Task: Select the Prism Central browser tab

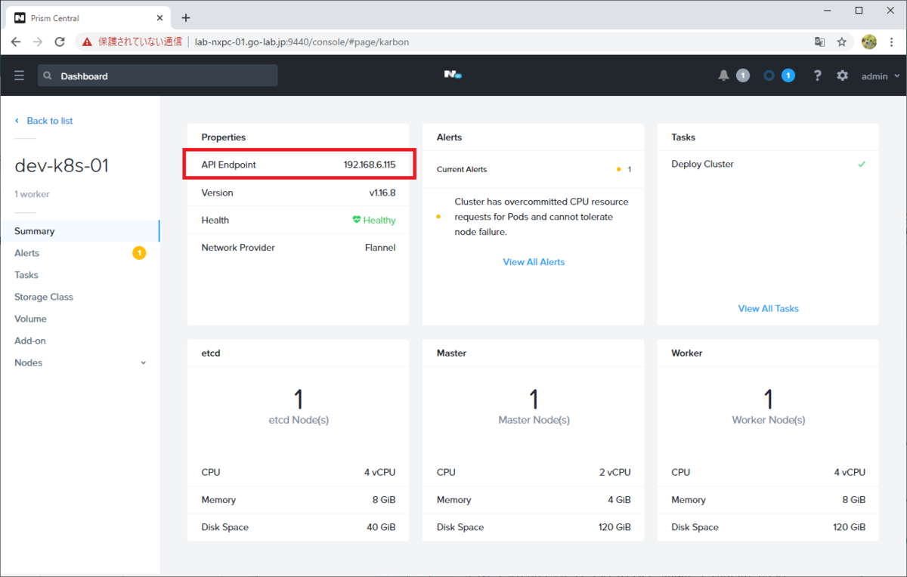Action: (89, 18)
